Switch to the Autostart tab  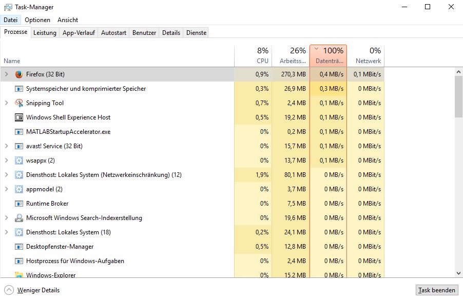point(113,33)
